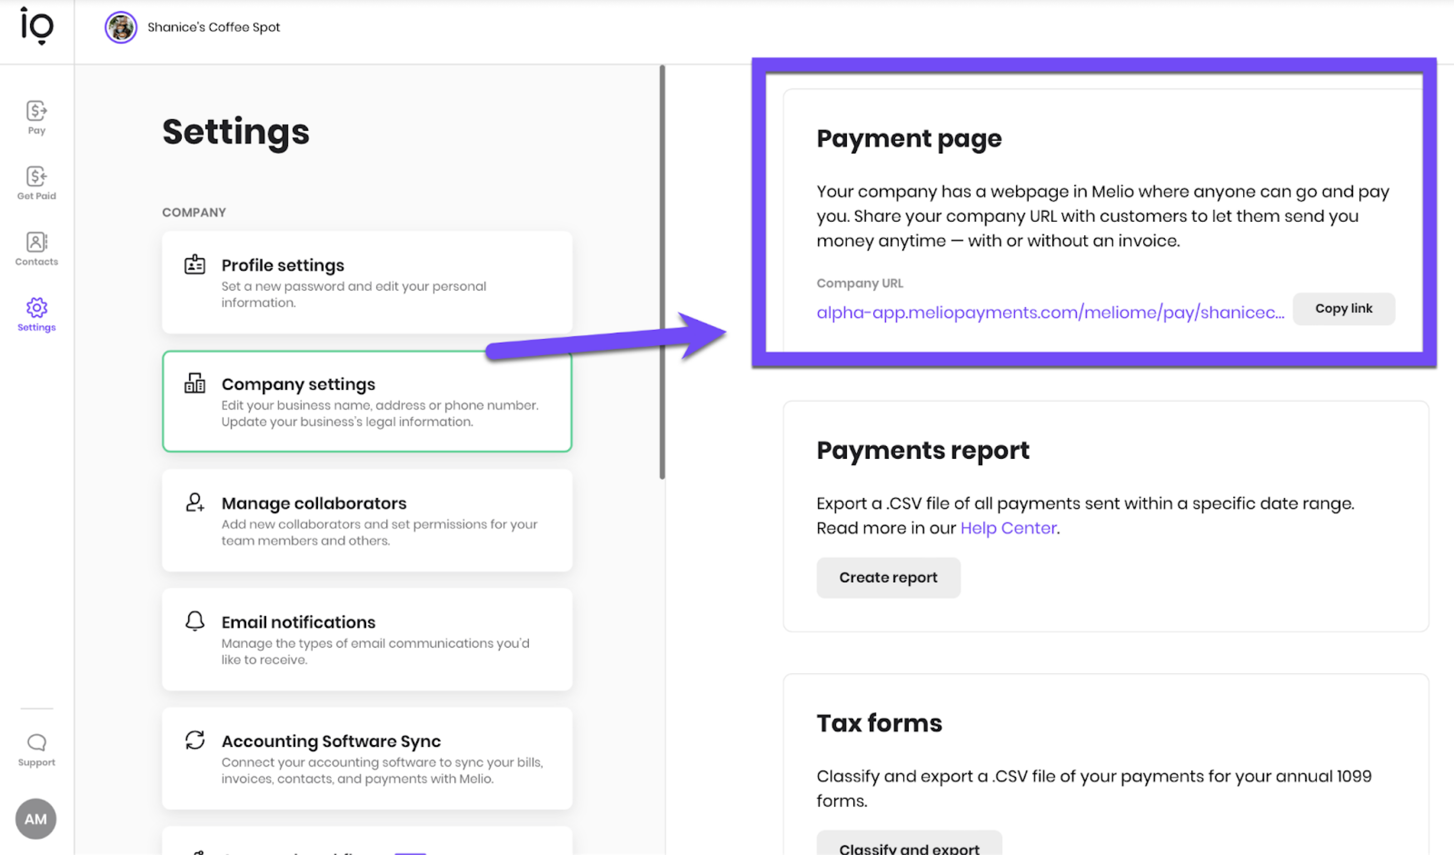
Task: Click the Email notifications bell icon
Action: click(194, 621)
